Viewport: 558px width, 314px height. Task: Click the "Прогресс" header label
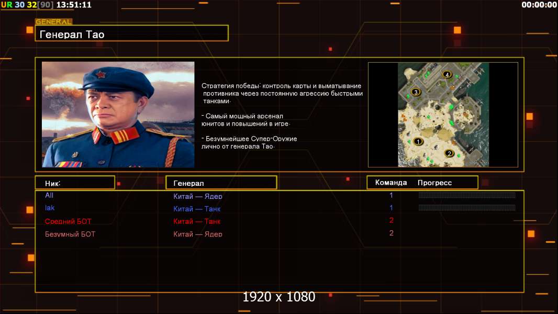pos(434,183)
